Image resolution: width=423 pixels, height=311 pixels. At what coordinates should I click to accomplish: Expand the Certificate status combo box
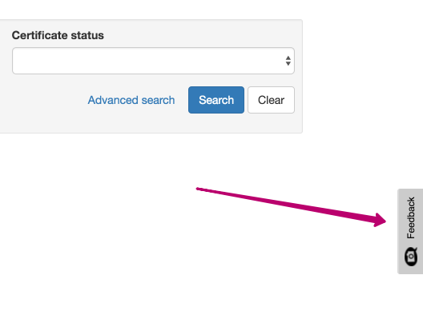pyautogui.click(x=153, y=61)
